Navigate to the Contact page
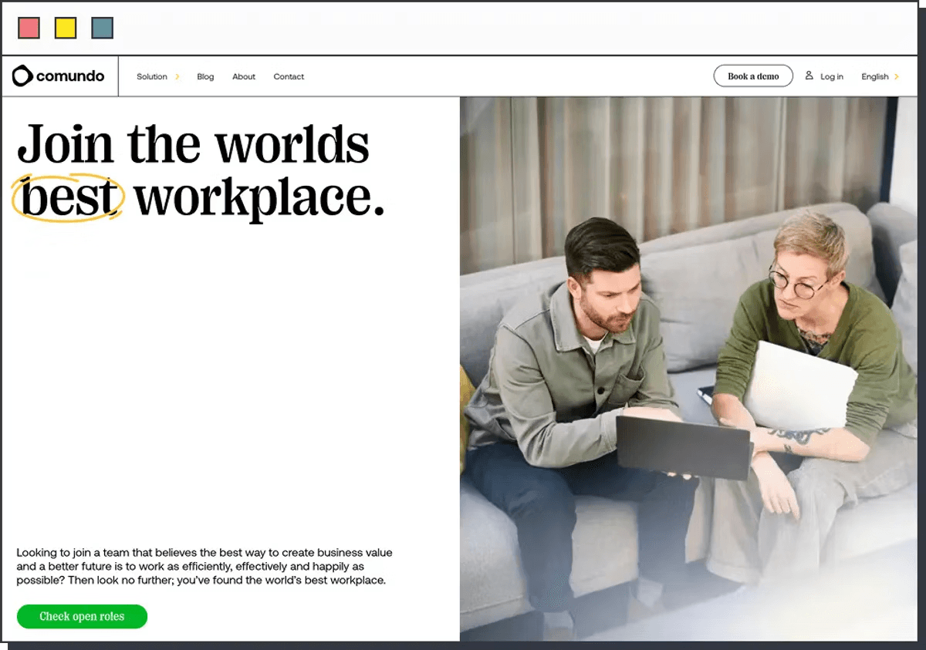This screenshot has width=926, height=650. (289, 76)
